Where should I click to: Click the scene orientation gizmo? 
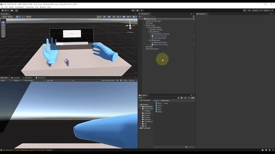[130, 26]
